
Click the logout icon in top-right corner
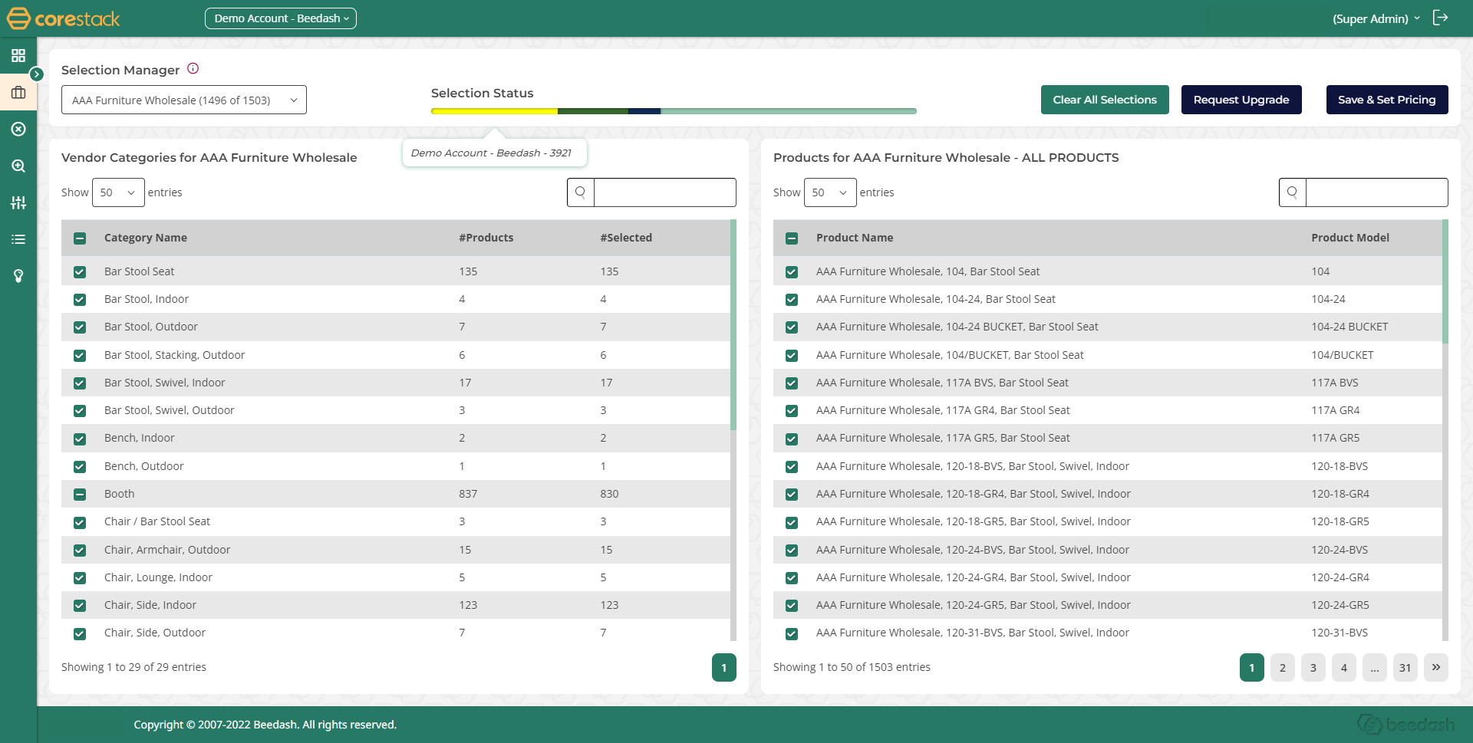[1441, 17]
